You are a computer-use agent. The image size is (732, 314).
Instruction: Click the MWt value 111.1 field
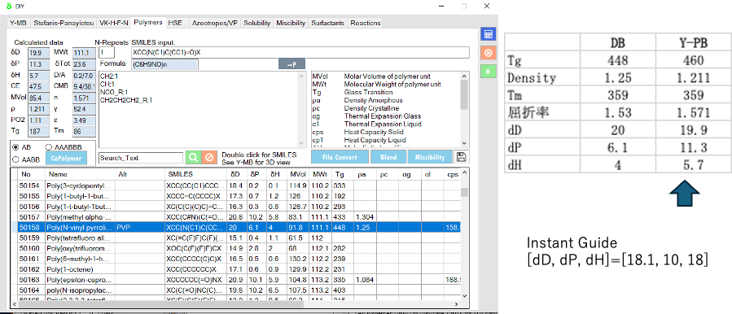pos(84,52)
